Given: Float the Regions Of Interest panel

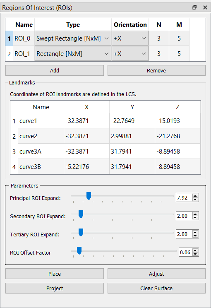Looking at the screenshot, I should (x=194, y=7).
